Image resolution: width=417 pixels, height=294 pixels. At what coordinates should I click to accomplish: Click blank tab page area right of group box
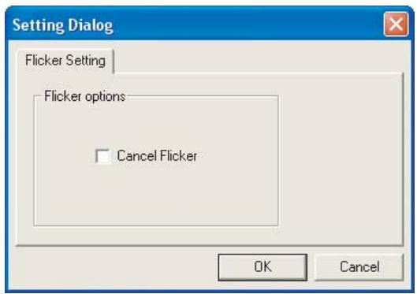[x=341, y=159]
